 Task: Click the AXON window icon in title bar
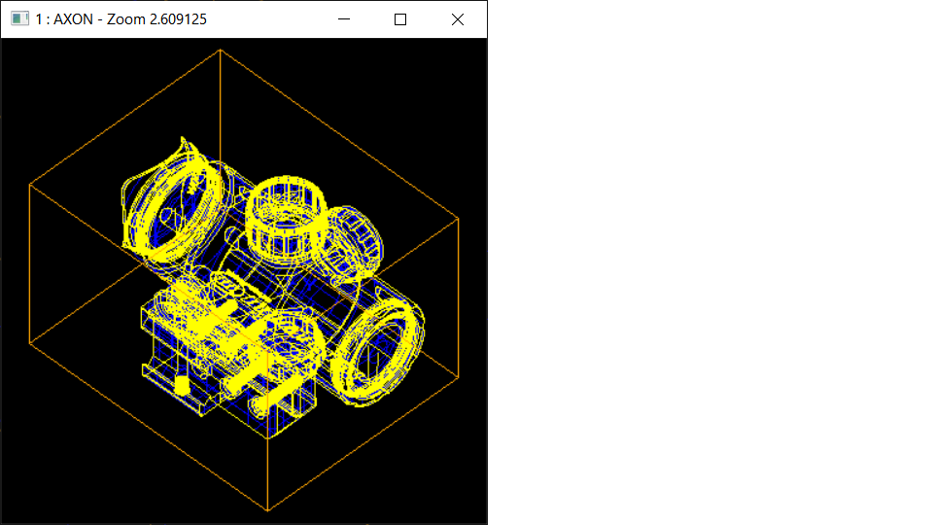point(19,19)
